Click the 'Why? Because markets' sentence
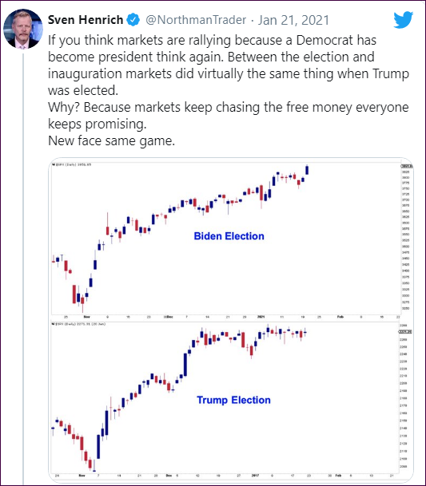 pyautogui.click(x=229, y=115)
